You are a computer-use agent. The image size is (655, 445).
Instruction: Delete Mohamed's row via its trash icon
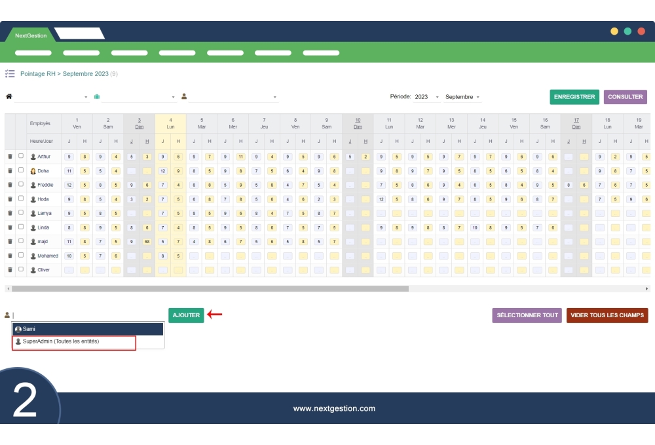tap(9, 256)
